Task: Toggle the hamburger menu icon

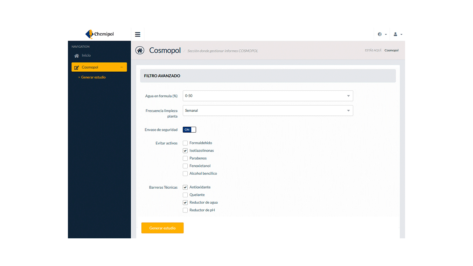Action: (138, 34)
